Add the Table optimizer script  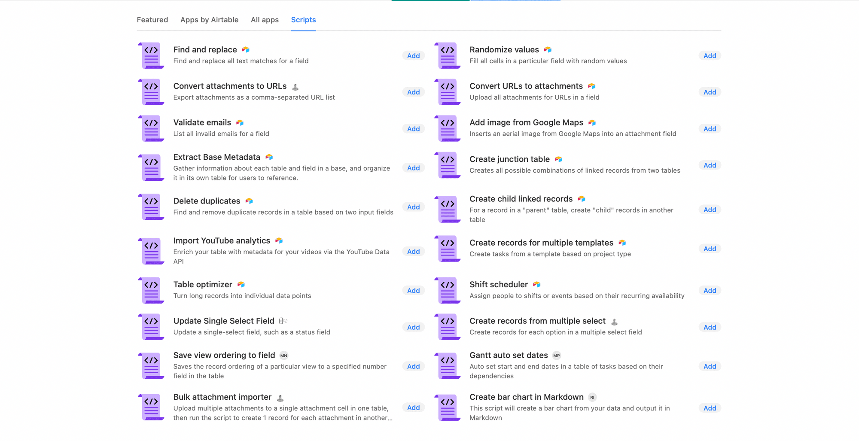coord(414,291)
